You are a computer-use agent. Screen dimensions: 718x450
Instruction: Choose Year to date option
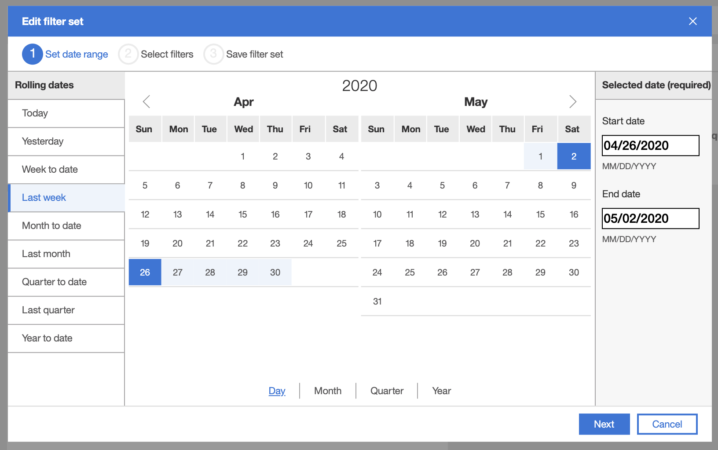pyautogui.click(x=66, y=338)
